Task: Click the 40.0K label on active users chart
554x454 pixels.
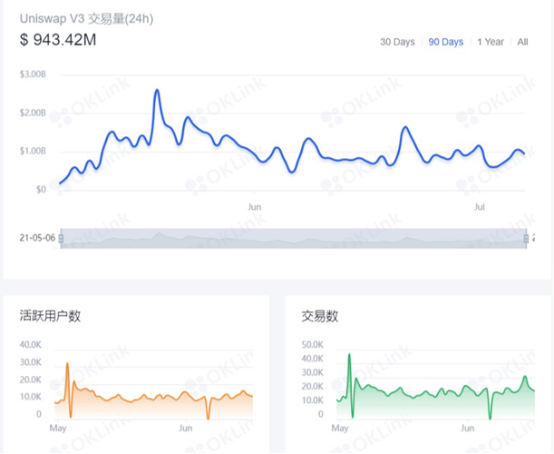Action: (31, 345)
